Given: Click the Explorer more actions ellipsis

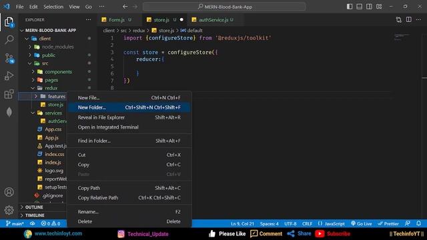Looking at the screenshot, I should point(89,19).
